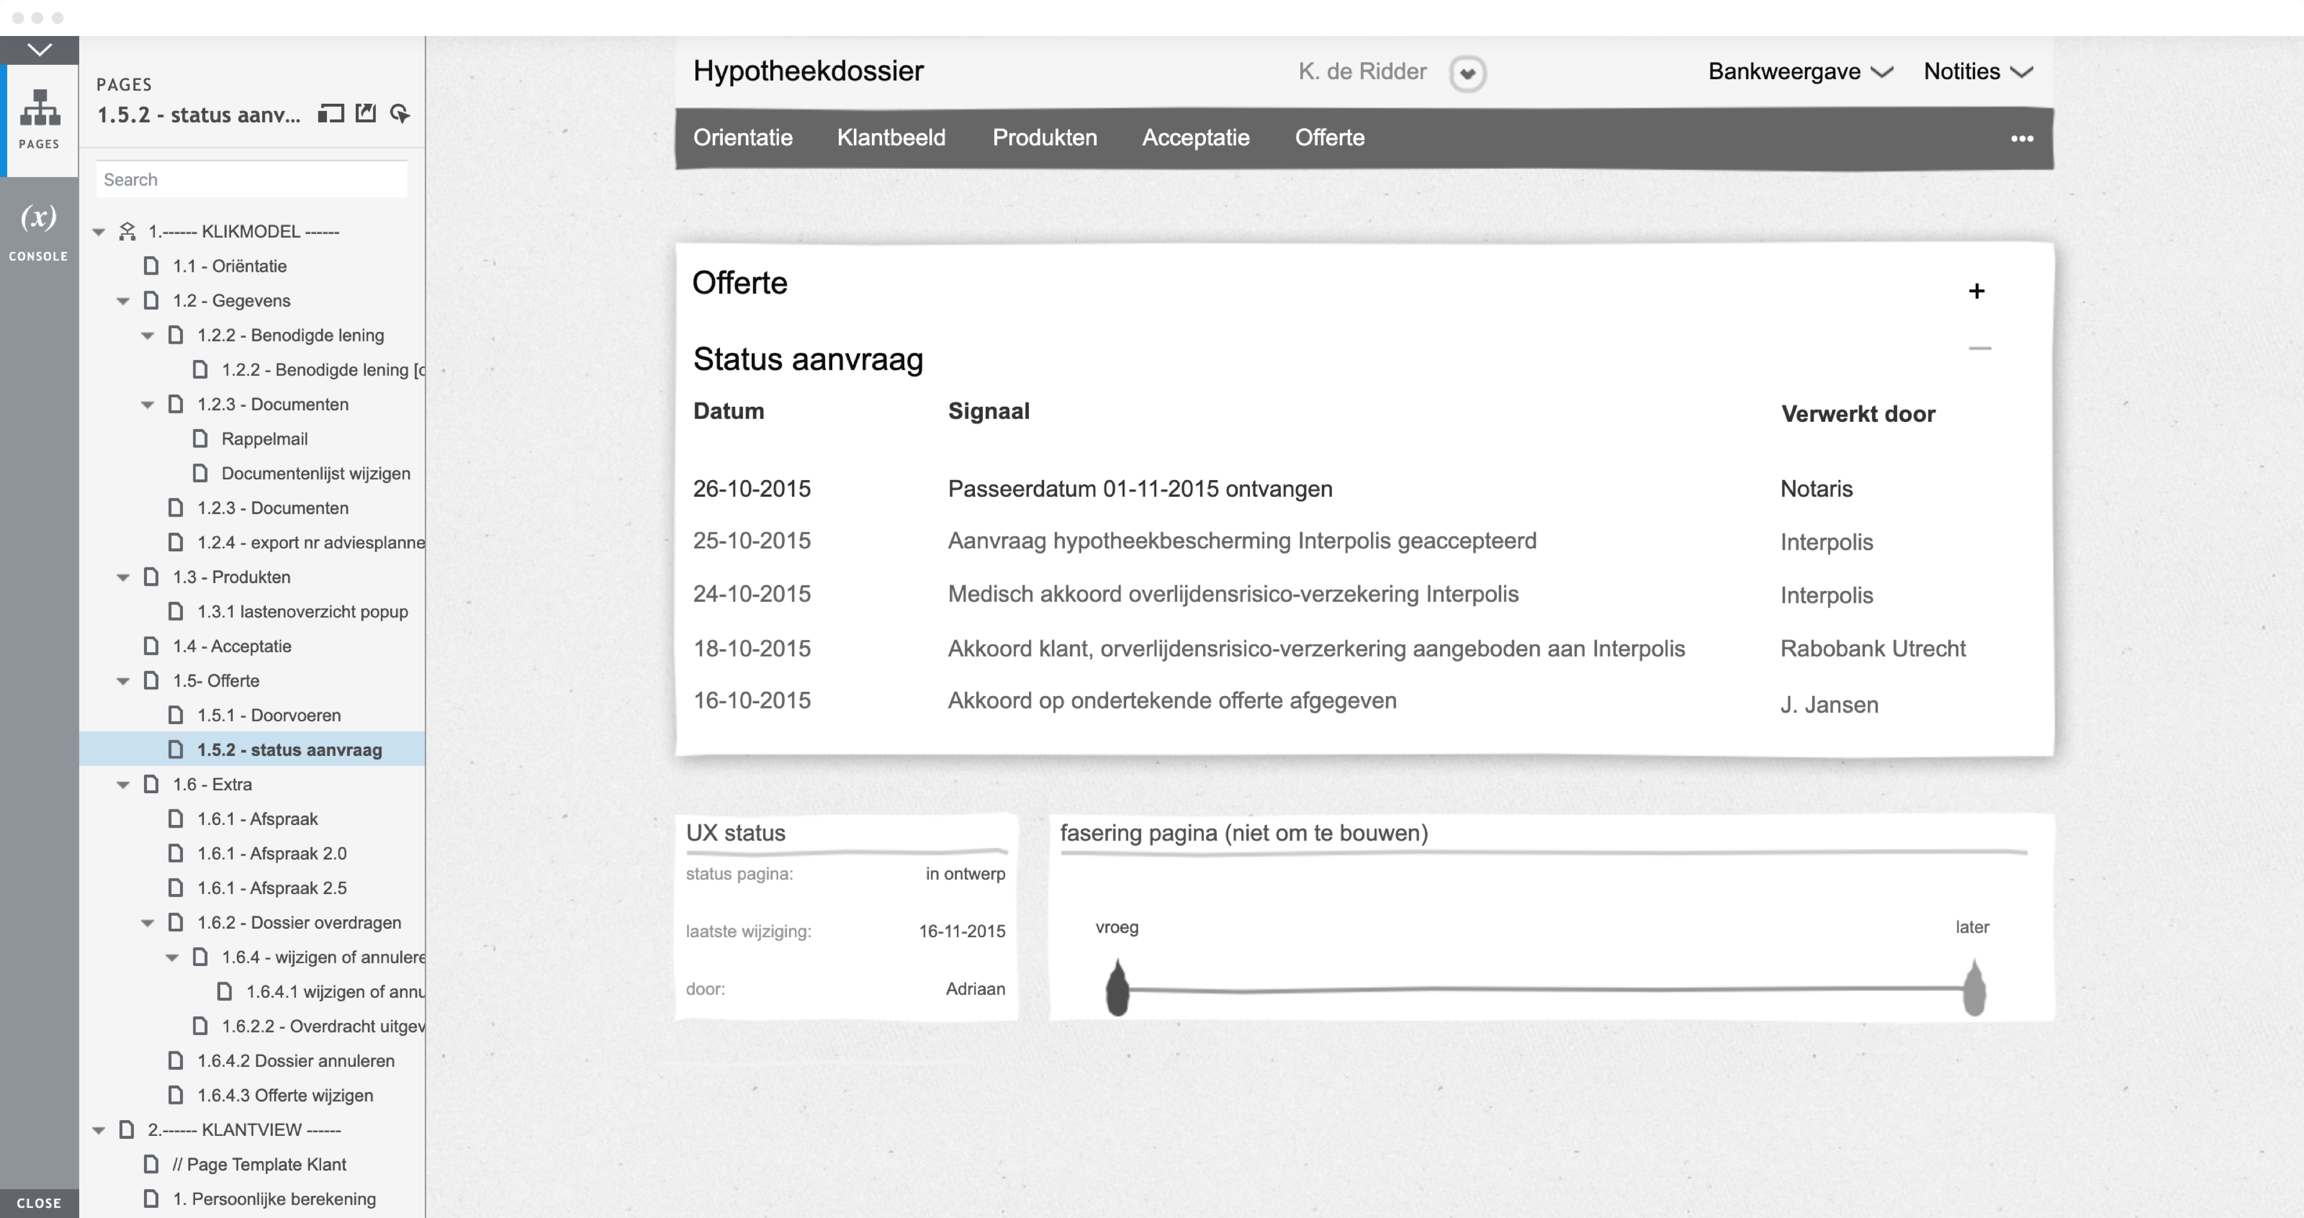Viewport: 2304px width, 1218px height.
Task: Open page 1.5.1 - Doorvoeren
Action: click(x=268, y=715)
